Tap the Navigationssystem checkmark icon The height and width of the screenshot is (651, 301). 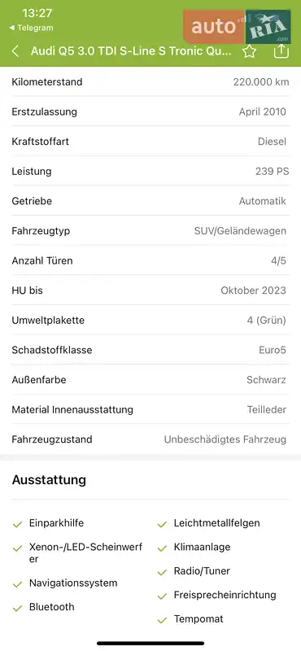click(x=17, y=584)
